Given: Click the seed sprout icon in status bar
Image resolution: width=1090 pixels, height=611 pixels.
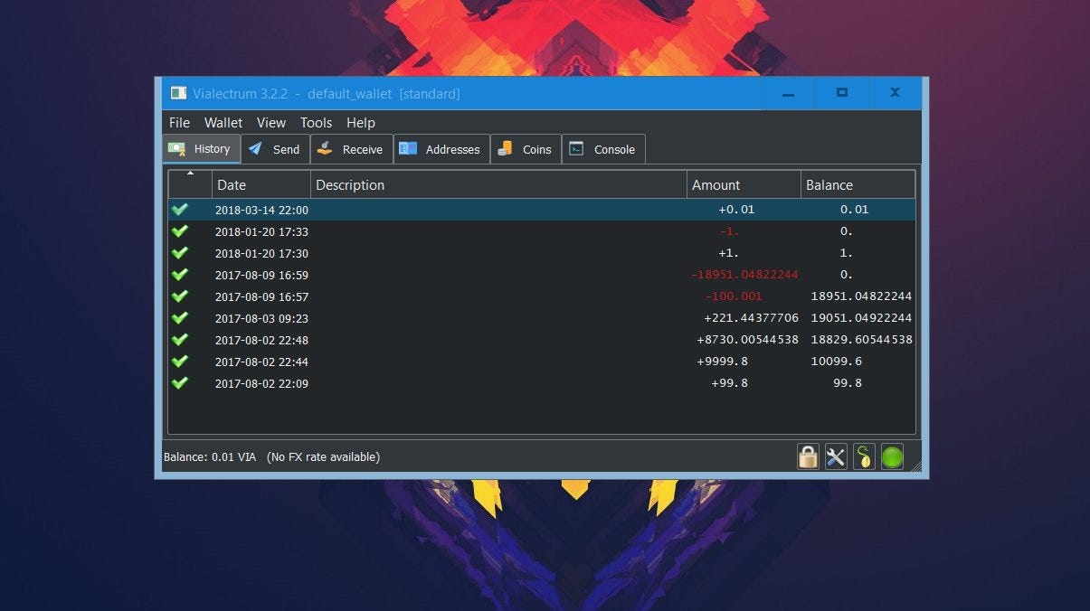Looking at the screenshot, I should click(864, 456).
